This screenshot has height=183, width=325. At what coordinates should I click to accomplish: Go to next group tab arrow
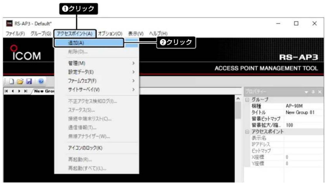tap(19, 91)
